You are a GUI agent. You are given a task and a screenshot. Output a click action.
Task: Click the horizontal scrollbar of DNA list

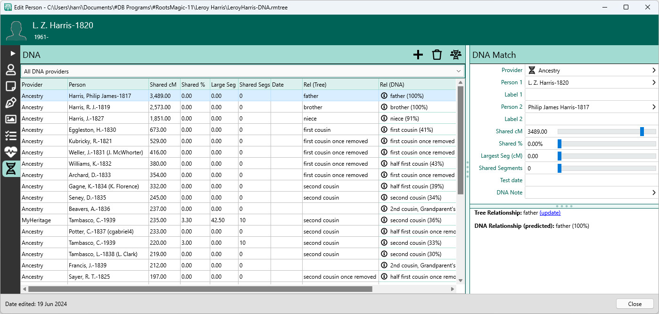pyautogui.click(x=200, y=289)
